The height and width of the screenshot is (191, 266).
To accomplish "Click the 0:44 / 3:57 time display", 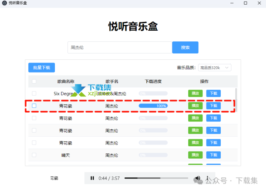I will coord(109,178).
